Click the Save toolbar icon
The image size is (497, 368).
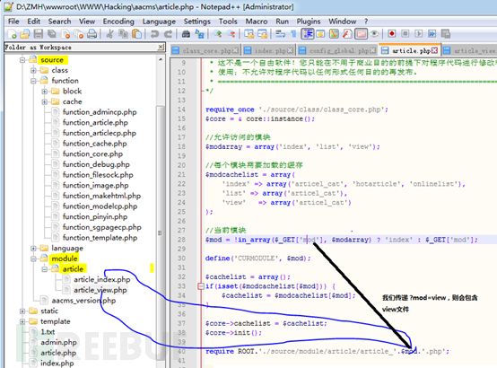(38, 33)
